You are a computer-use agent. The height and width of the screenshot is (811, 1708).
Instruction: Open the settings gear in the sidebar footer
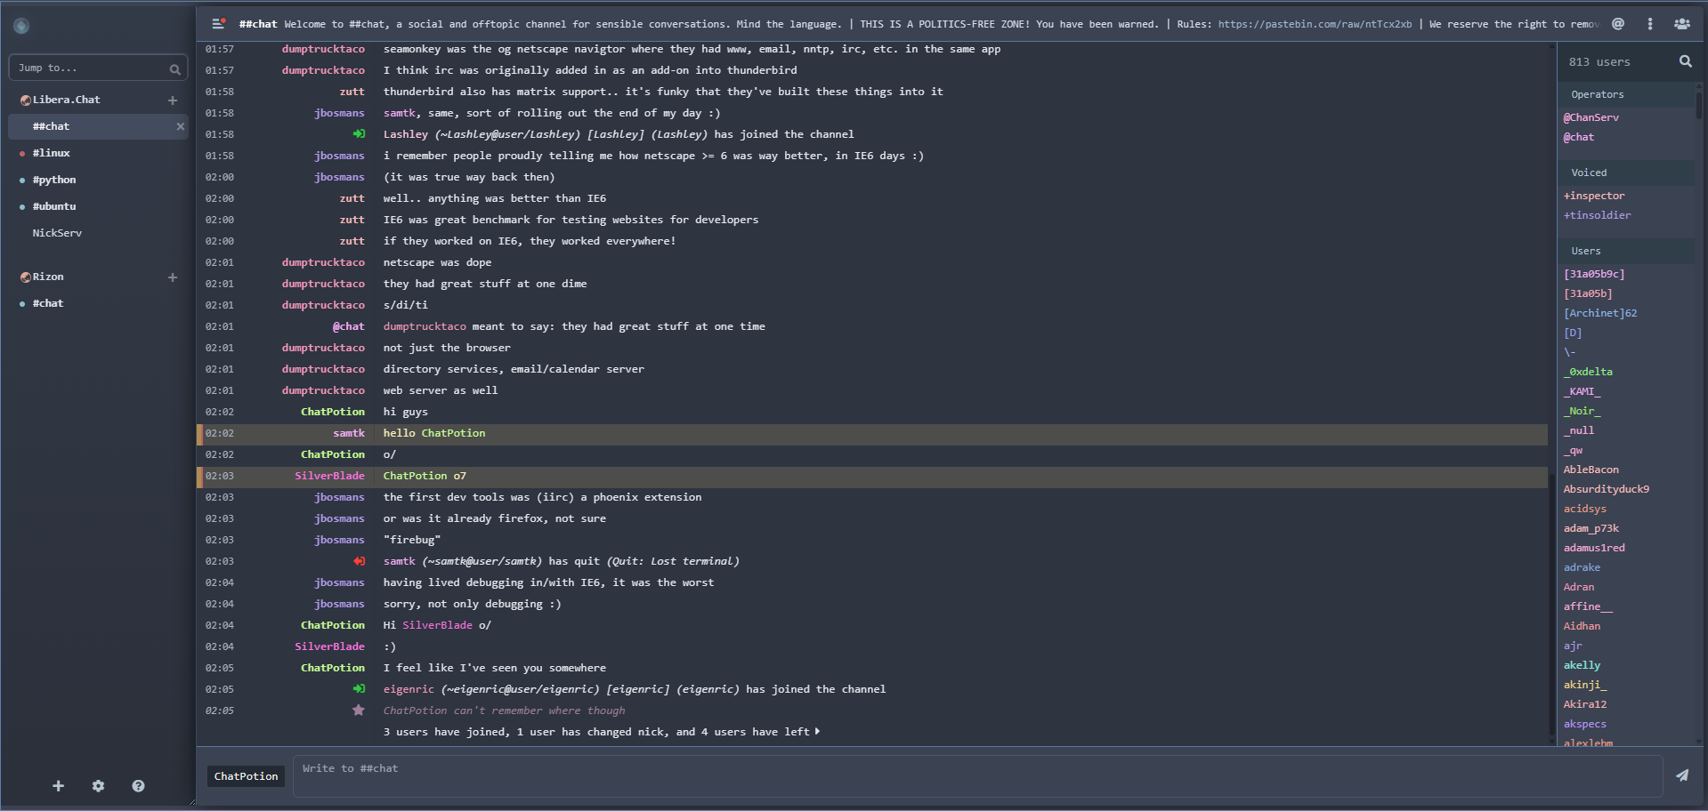99,786
